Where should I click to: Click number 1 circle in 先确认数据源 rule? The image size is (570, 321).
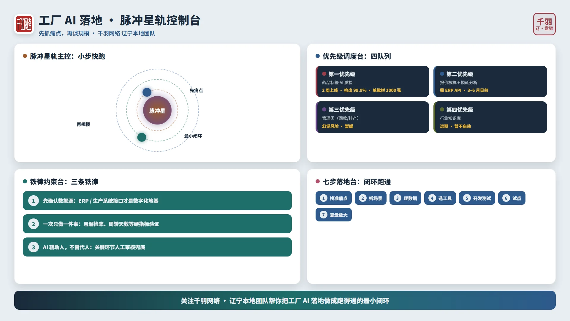(34, 201)
